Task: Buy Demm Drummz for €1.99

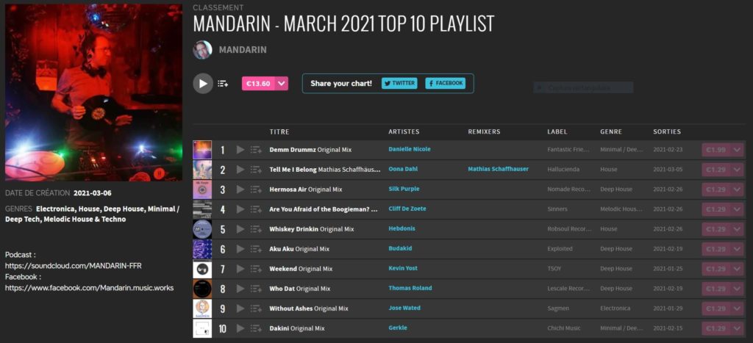Action: (716, 150)
